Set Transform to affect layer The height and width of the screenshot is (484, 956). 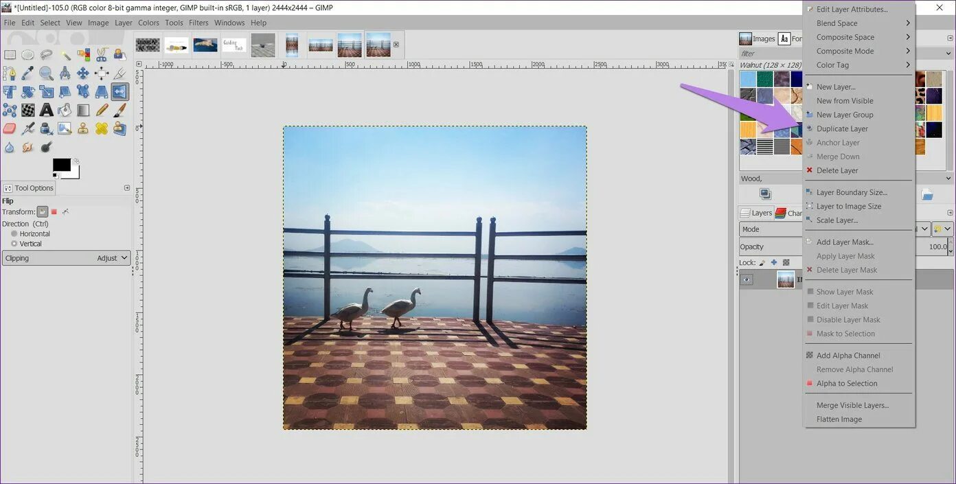click(43, 211)
